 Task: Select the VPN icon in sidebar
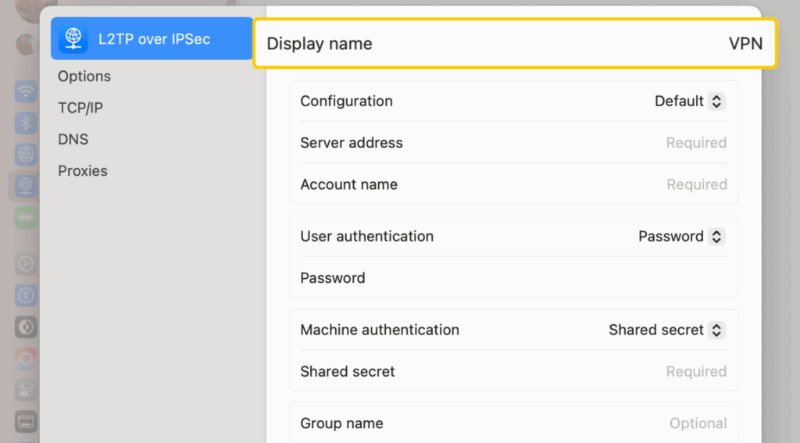click(x=27, y=185)
